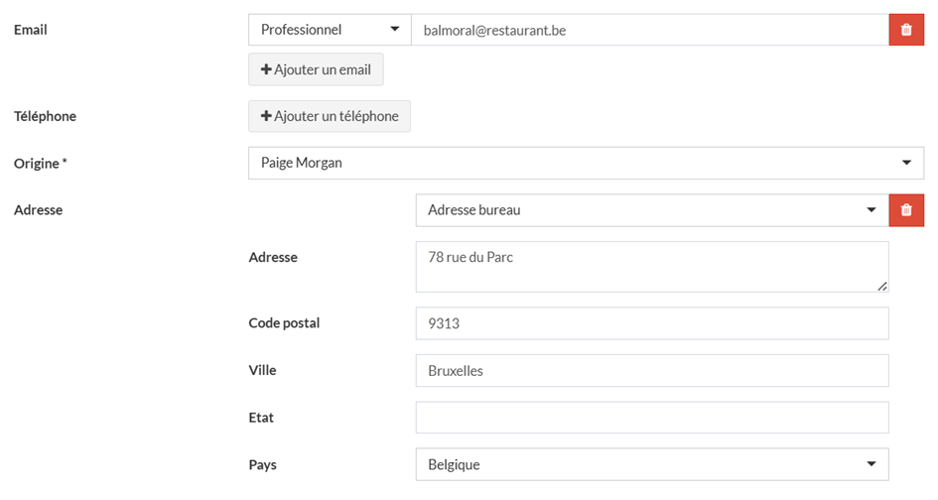Open the Adresse bureau type dropdown
This screenshot has height=500, width=938.
click(651, 210)
